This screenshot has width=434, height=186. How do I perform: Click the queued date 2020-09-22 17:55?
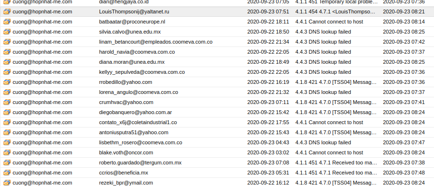click(268, 123)
